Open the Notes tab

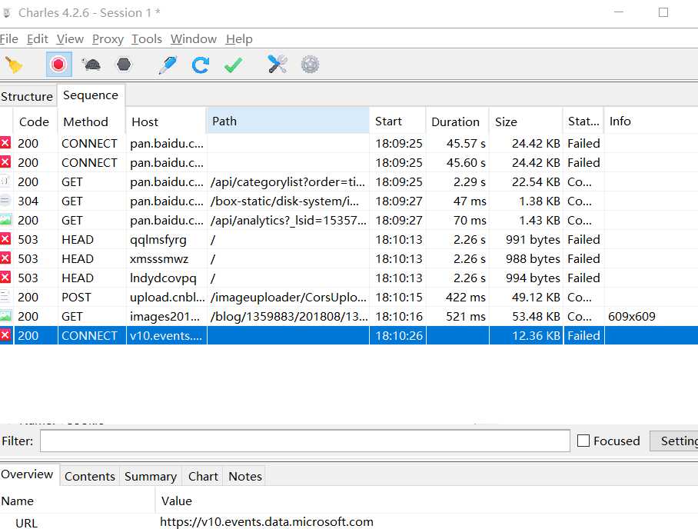click(244, 477)
